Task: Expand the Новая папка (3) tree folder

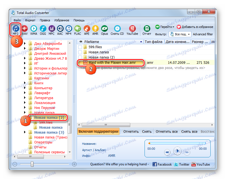Action: click(x=25, y=132)
